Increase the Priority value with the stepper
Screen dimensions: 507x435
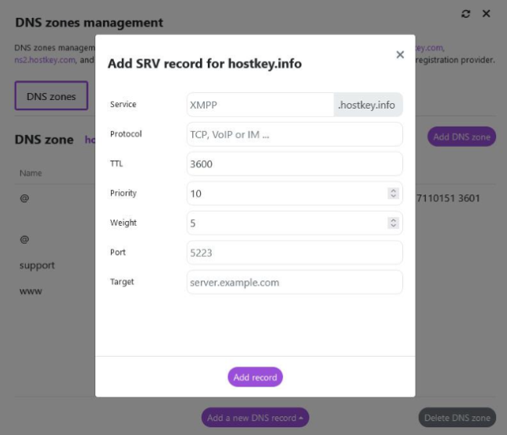[x=393, y=190]
